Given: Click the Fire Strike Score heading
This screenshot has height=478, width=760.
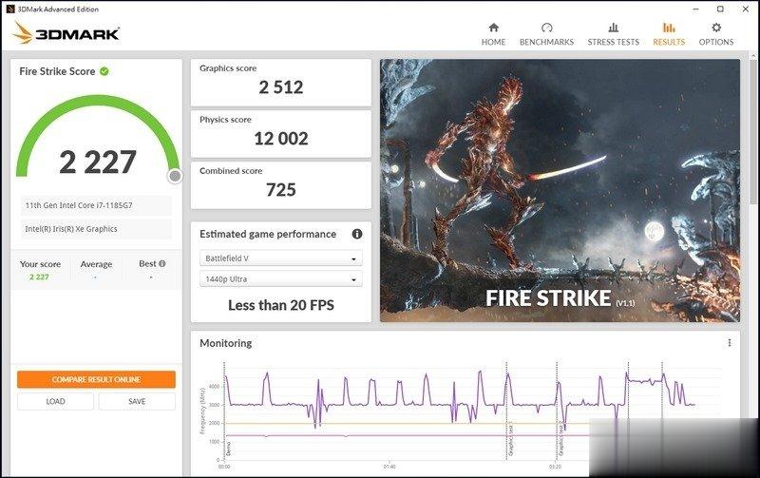Looking at the screenshot, I should (57, 71).
